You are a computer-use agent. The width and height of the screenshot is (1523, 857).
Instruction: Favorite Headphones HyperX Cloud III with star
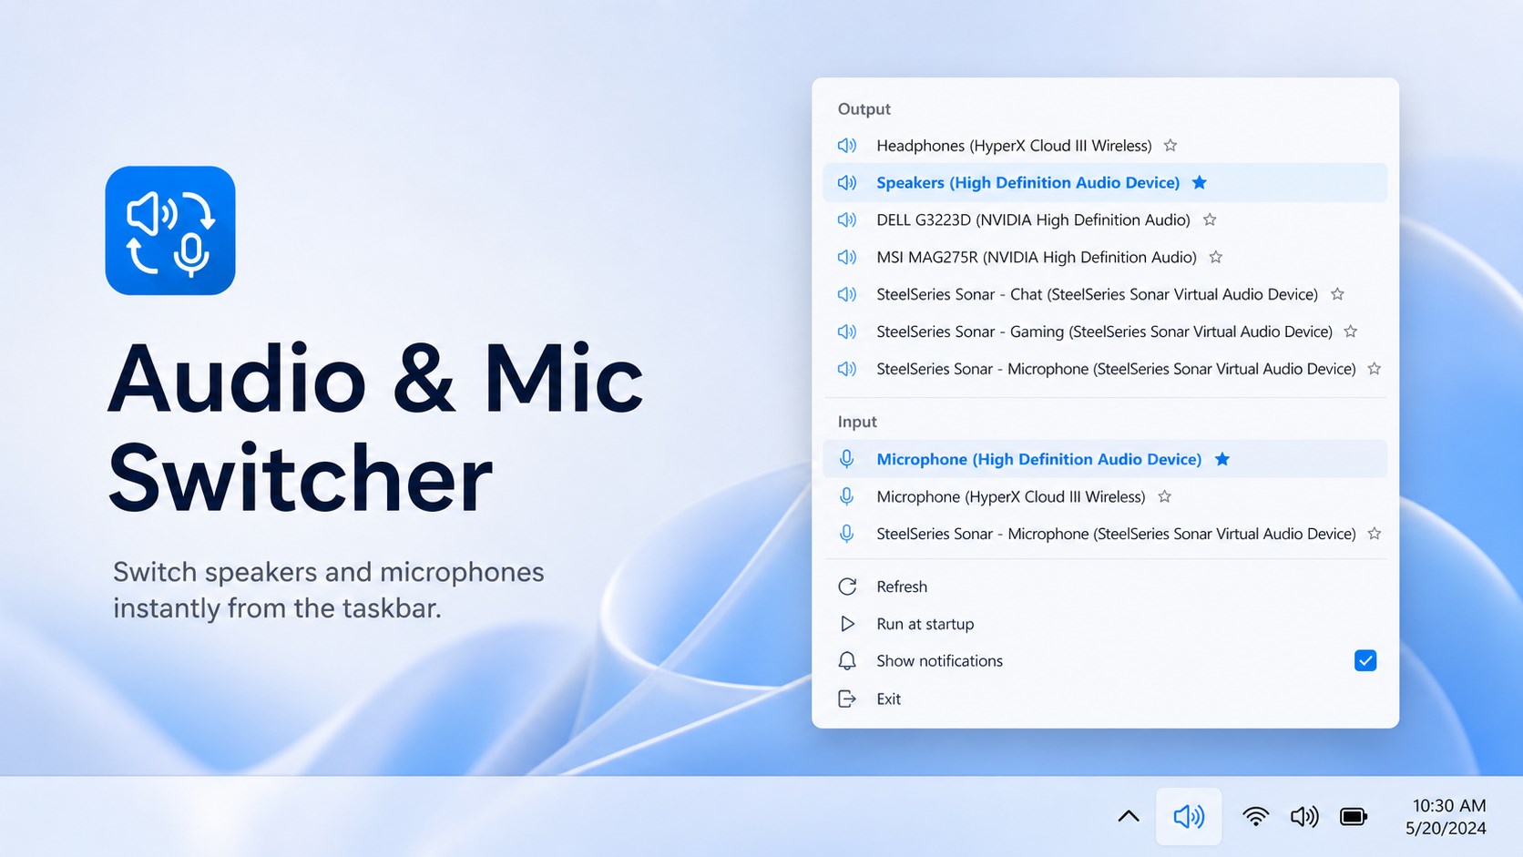click(x=1170, y=146)
